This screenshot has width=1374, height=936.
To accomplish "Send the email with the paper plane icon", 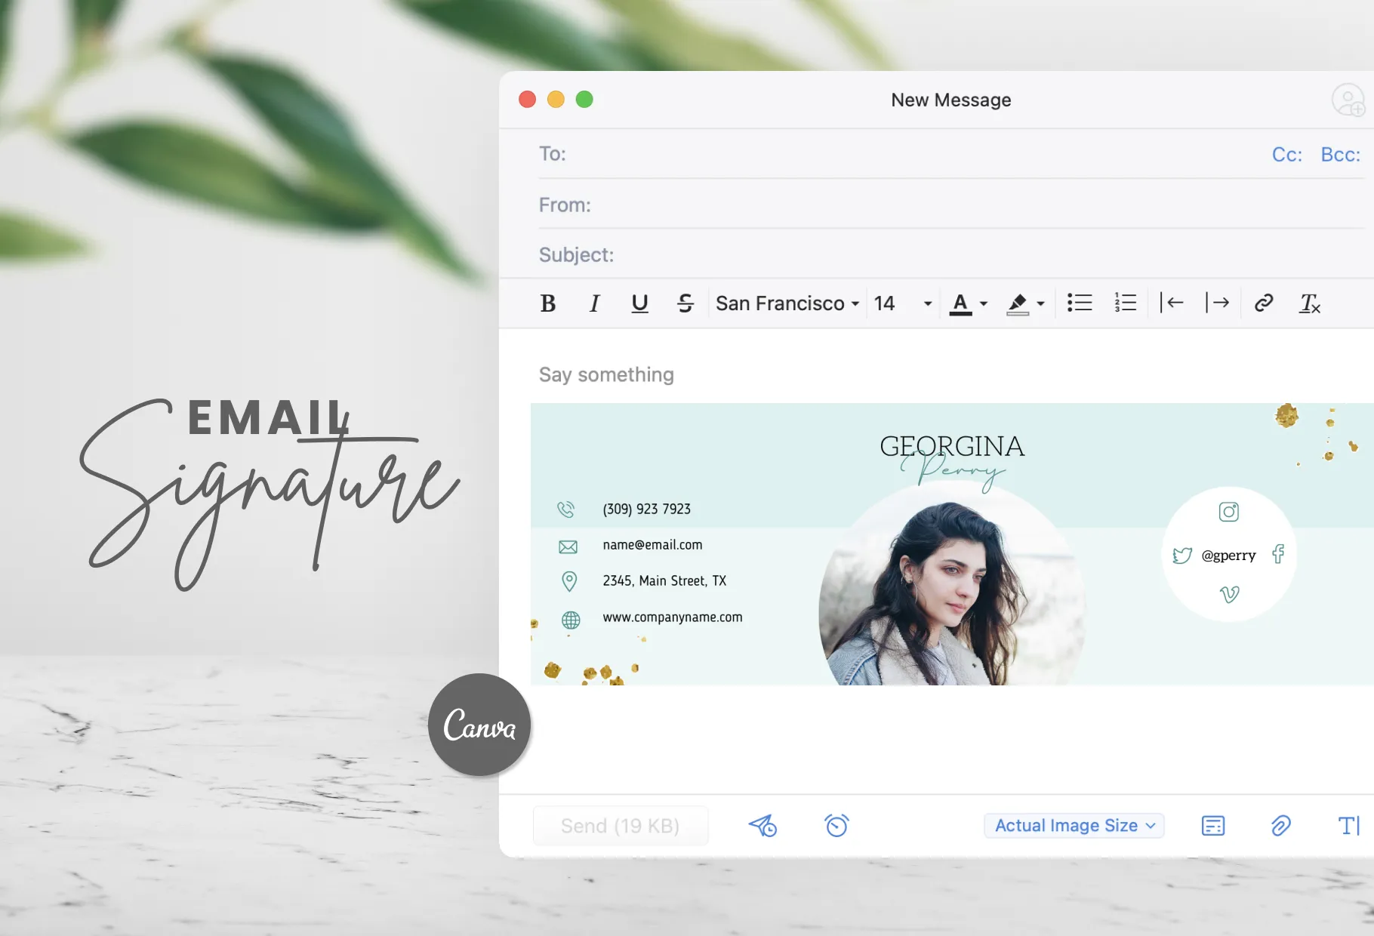I will tap(762, 825).
